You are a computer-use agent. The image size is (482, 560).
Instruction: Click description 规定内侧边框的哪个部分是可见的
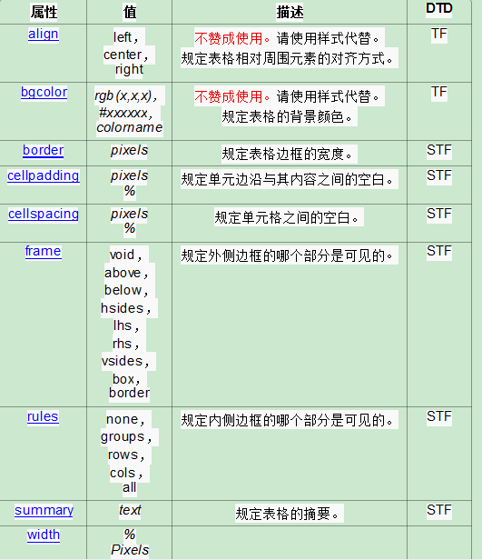tap(288, 420)
